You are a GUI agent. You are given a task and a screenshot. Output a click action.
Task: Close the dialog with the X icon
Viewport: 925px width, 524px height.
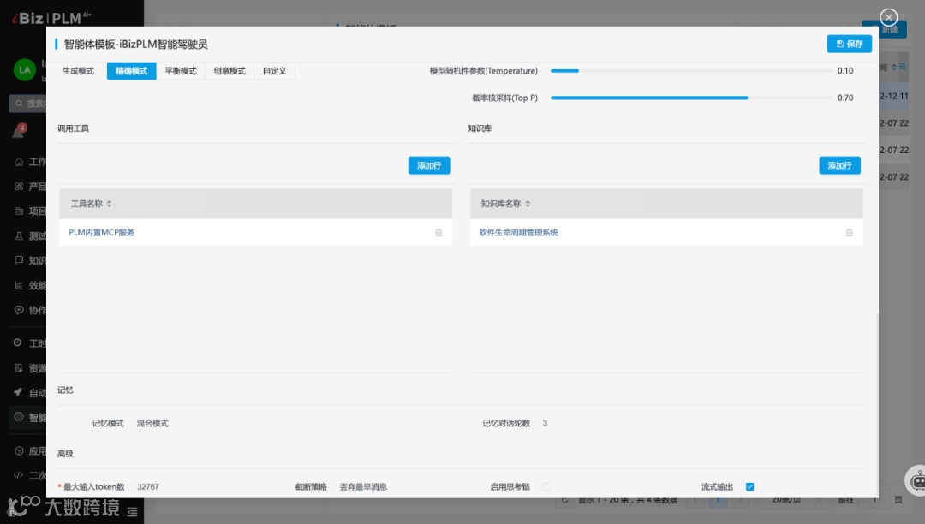888,17
